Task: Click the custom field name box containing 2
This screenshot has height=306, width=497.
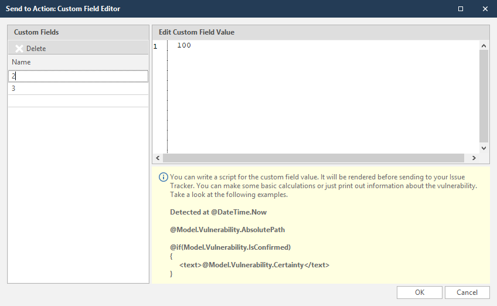Action: pyautogui.click(x=78, y=76)
